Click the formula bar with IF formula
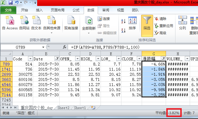The height and width of the screenshot is (119, 198). point(129,47)
